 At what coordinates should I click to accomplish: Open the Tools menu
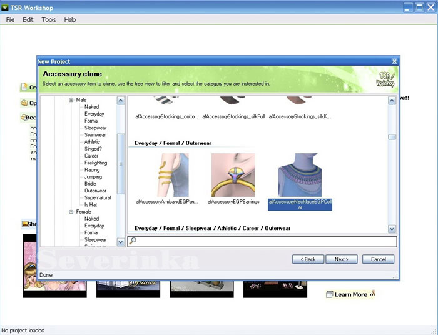pos(49,20)
